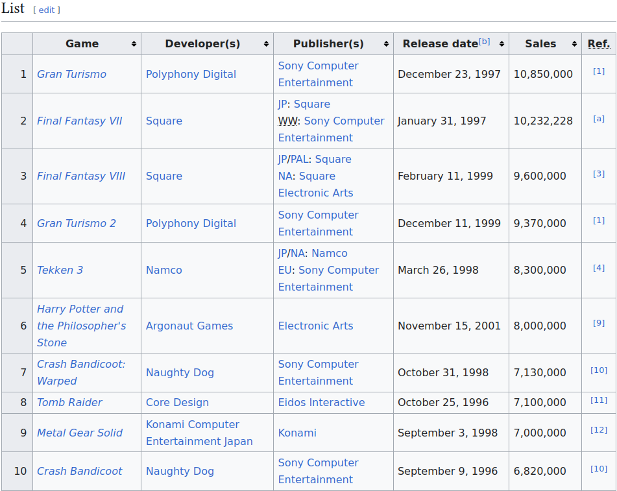Sort table by Sales column arrows
Screen dimensions: 617x491
click(x=574, y=44)
